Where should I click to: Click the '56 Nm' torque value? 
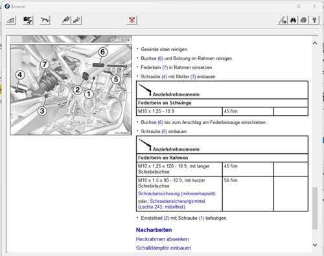pos(231,180)
